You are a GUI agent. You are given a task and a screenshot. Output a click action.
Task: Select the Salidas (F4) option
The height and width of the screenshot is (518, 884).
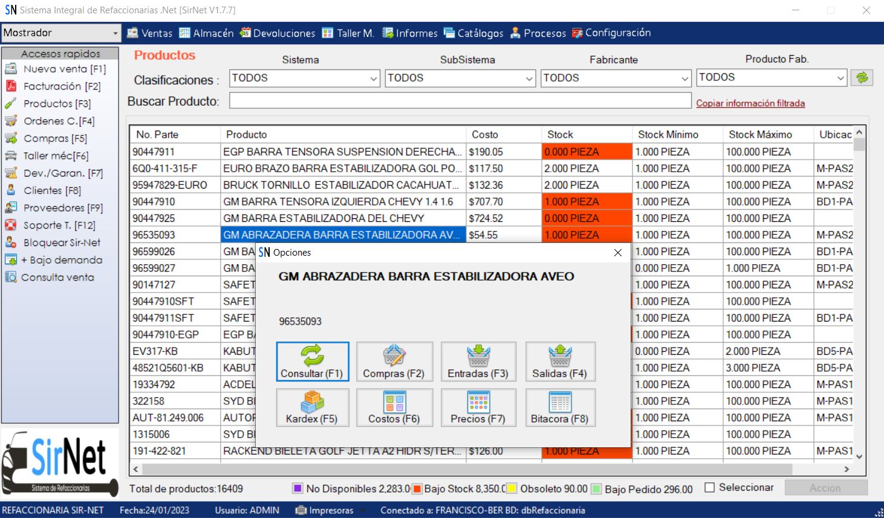tap(560, 361)
